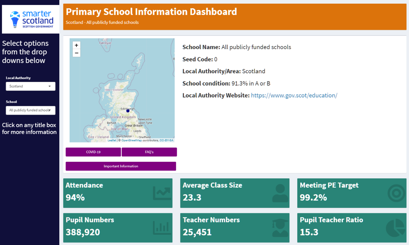Select the Attendance title box

[84, 185]
